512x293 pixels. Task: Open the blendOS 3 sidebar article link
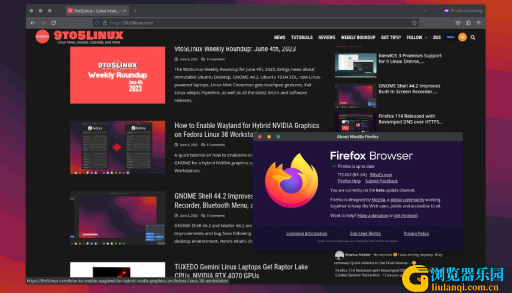pyautogui.click(x=410, y=58)
